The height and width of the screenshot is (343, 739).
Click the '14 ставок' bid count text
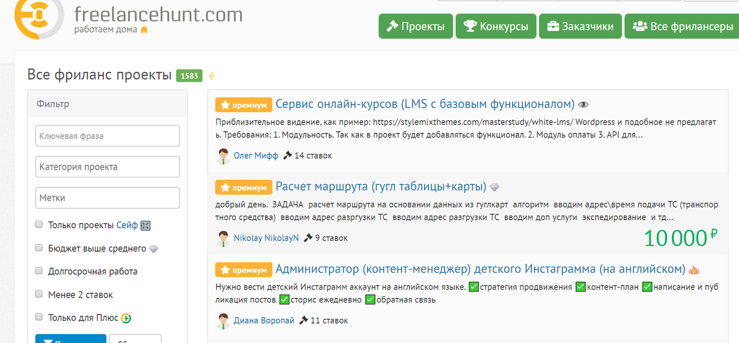tap(313, 156)
